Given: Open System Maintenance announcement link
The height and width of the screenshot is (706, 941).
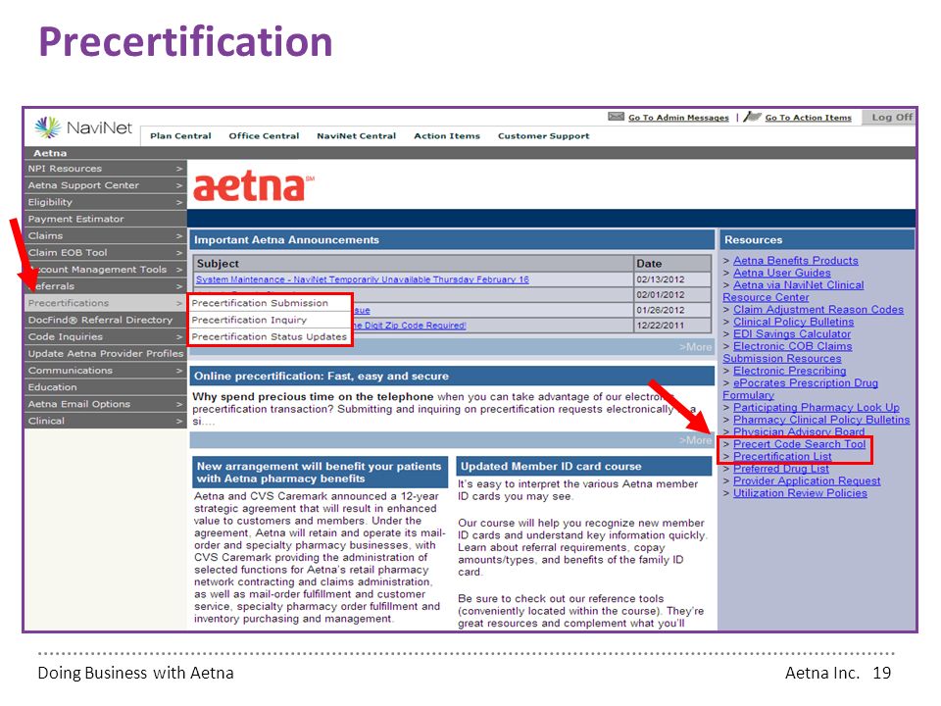Looking at the screenshot, I should (363, 279).
